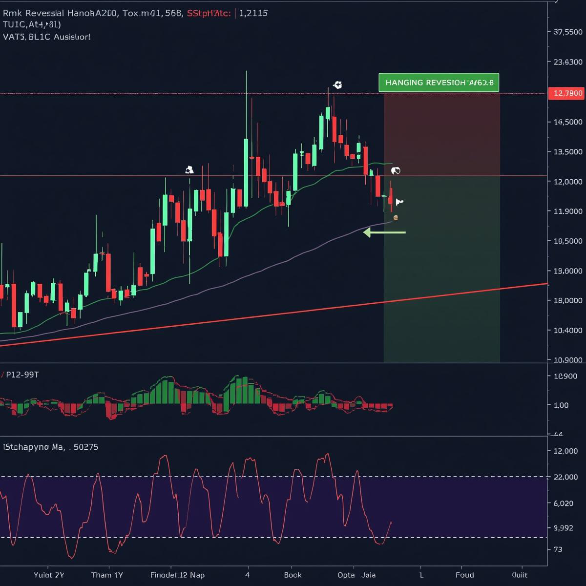
Task: Click the green HANGING REVESIOH label
Action: tap(439, 83)
